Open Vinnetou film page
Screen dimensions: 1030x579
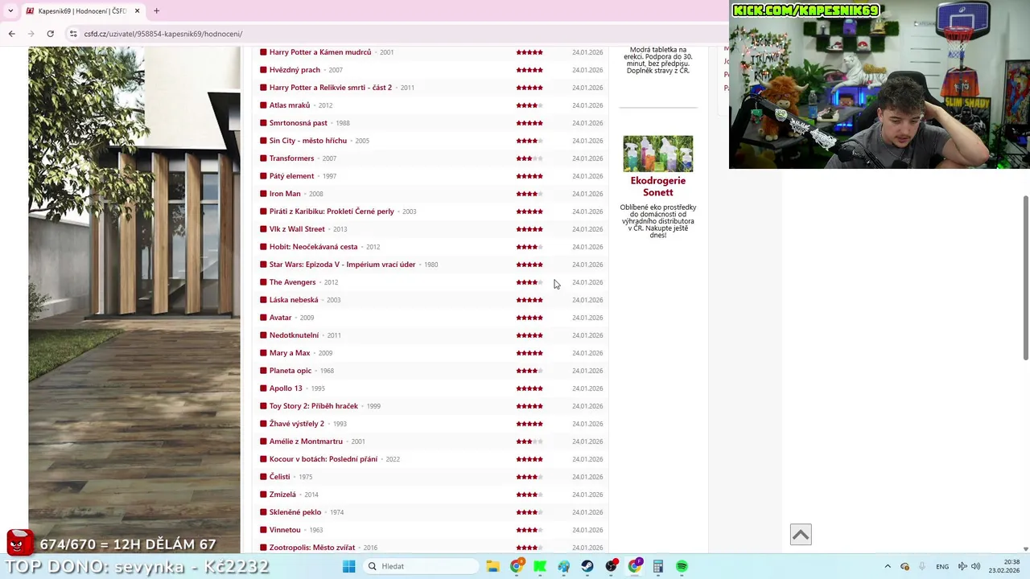285,530
